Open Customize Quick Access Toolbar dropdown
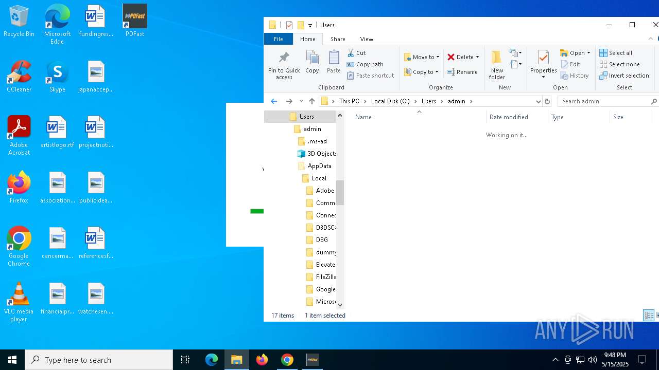Viewport: 659px width, 370px height. (310, 25)
